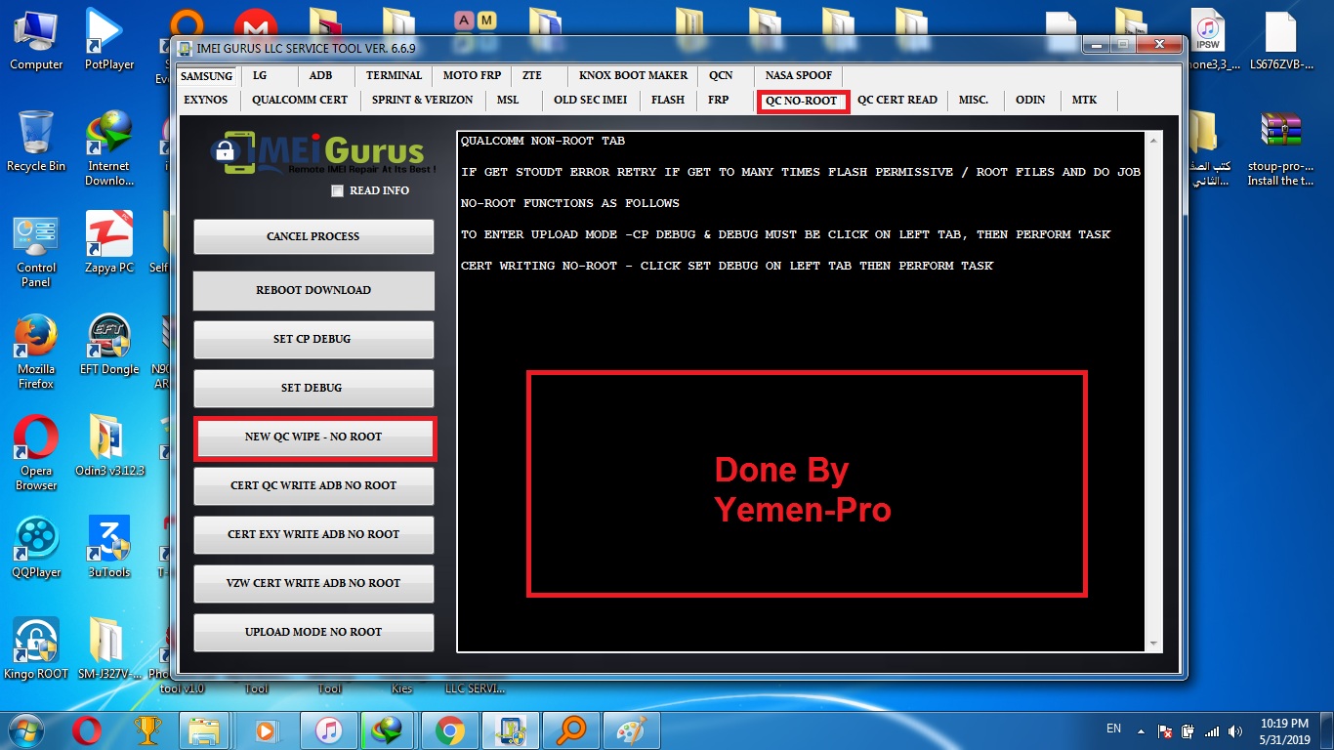Open KNOX BOOT MAKER tab
Image resolution: width=1334 pixels, height=750 pixels.
633,75
